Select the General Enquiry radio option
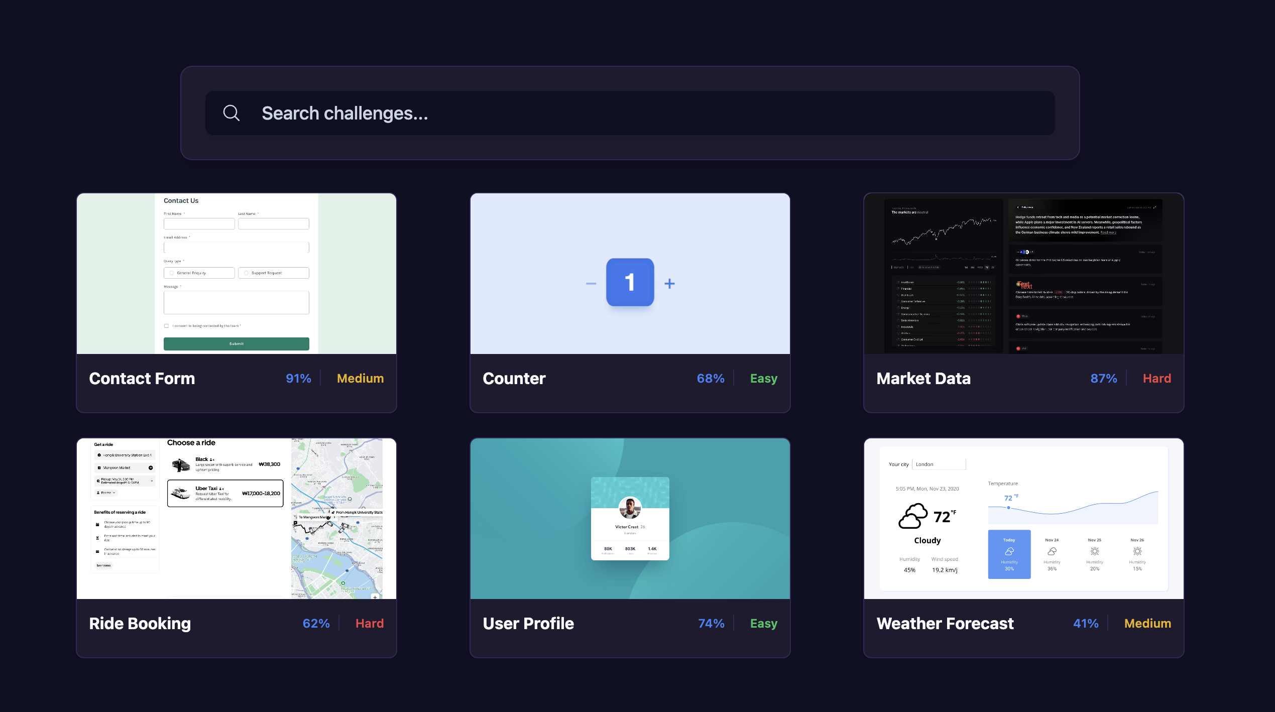Screen dimensions: 1275x712 click(172, 273)
